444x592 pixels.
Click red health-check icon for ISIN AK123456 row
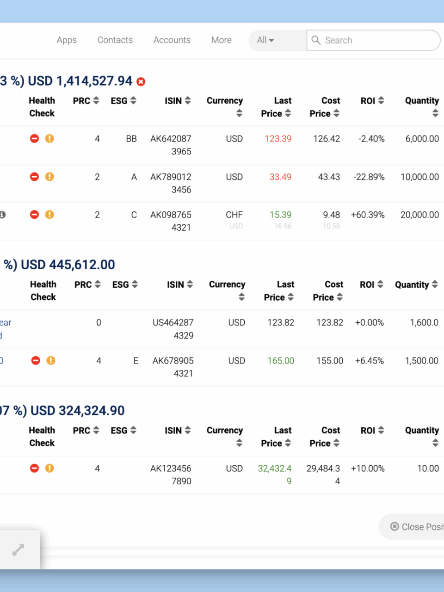click(x=34, y=468)
